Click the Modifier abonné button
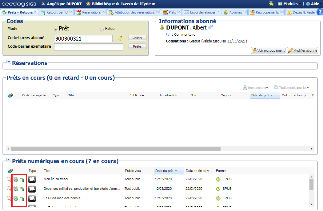The width and height of the screenshot is (323, 211). click(302, 51)
